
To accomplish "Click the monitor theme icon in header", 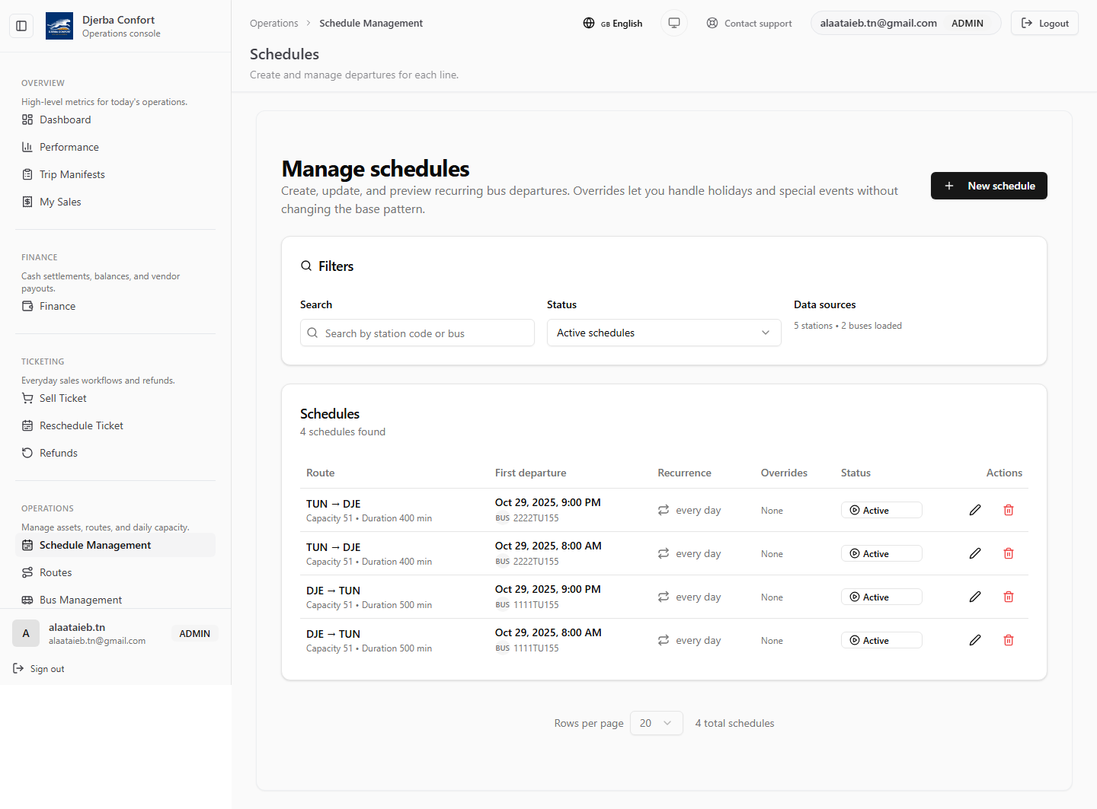I will click(673, 23).
